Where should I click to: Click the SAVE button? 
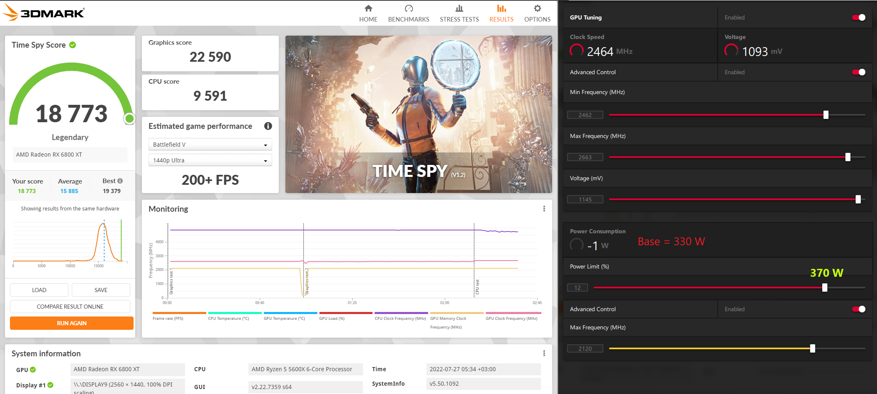pyautogui.click(x=101, y=290)
